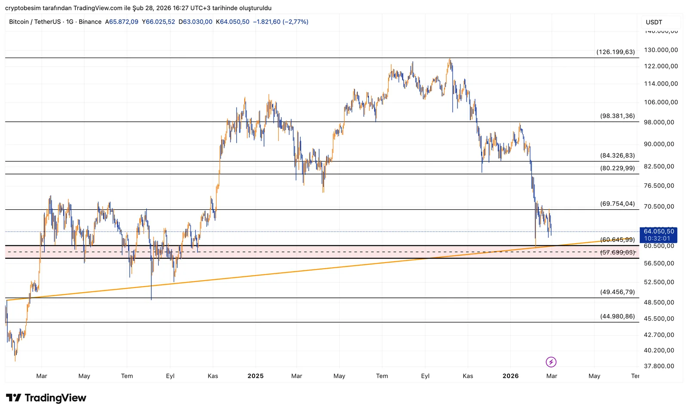Select the 126.199,63 resistance level label
688x413 pixels.
pyautogui.click(x=615, y=52)
